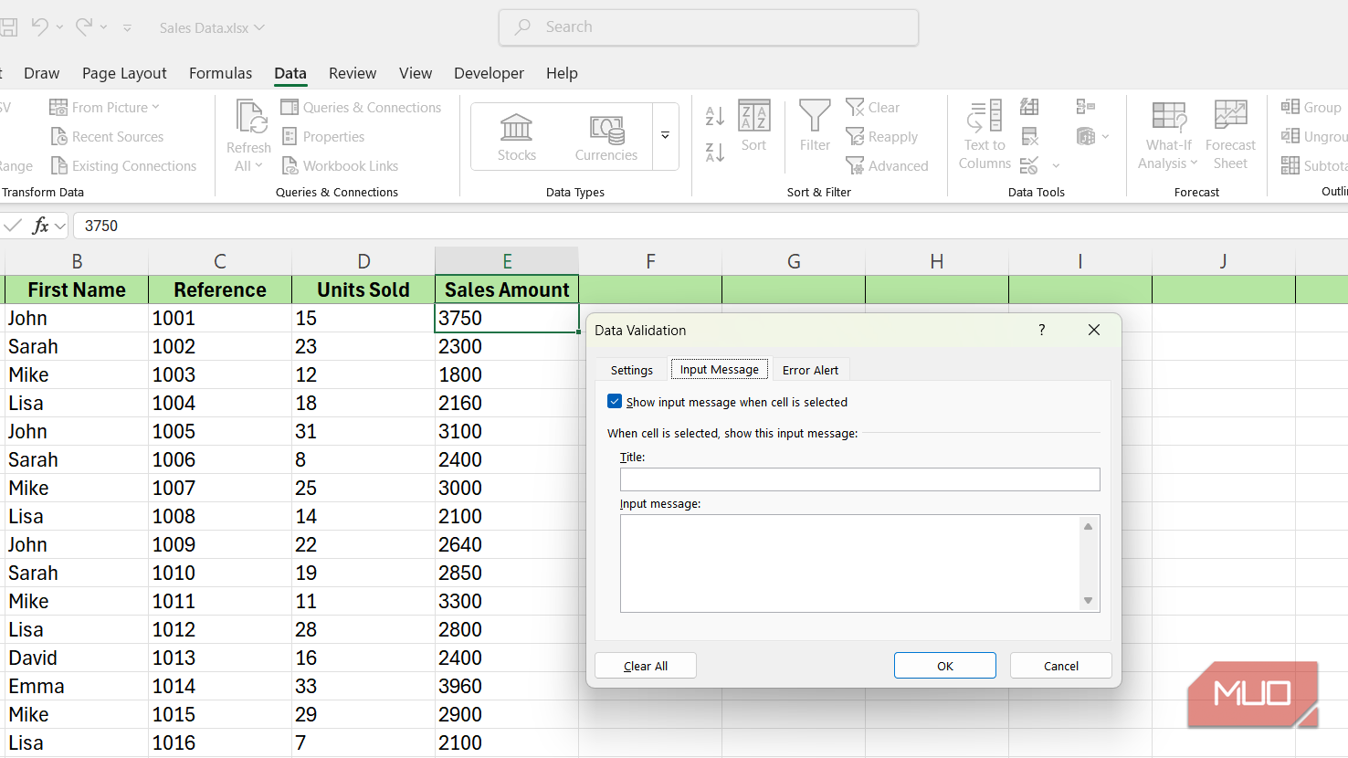Click the Stocks data type icon

[x=517, y=127]
